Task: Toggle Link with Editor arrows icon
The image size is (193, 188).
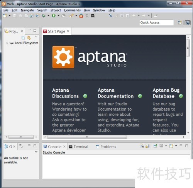Action: [x=29, y=38]
